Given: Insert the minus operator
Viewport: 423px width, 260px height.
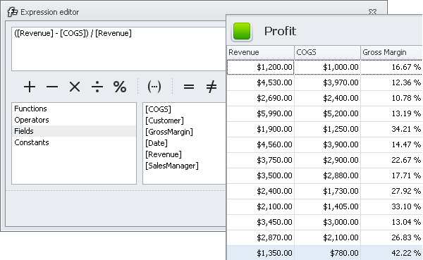Looking at the screenshot, I should pyautogui.click(x=52, y=87).
